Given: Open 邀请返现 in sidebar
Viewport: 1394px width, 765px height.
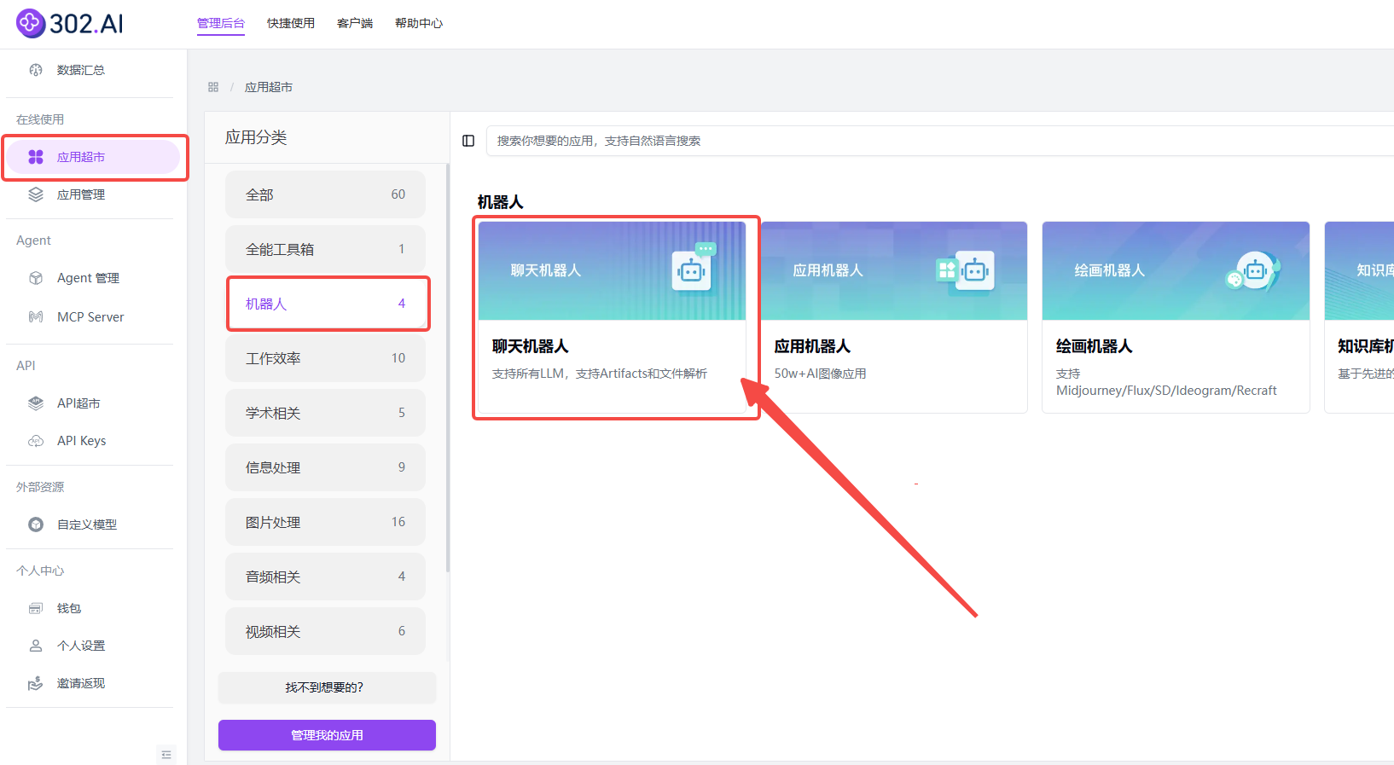Looking at the screenshot, I should 81,683.
